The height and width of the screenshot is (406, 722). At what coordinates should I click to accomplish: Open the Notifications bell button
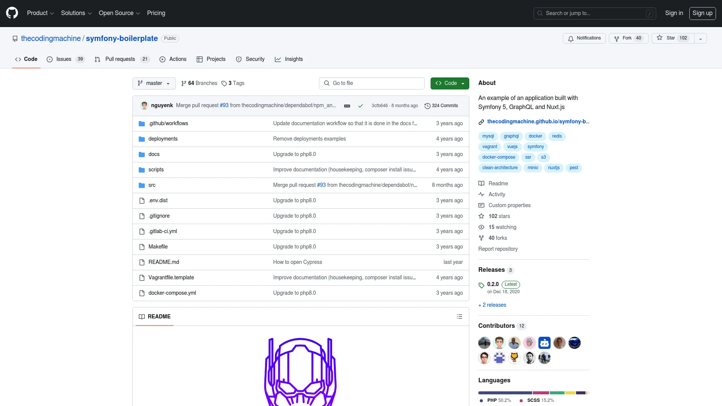click(x=584, y=38)
